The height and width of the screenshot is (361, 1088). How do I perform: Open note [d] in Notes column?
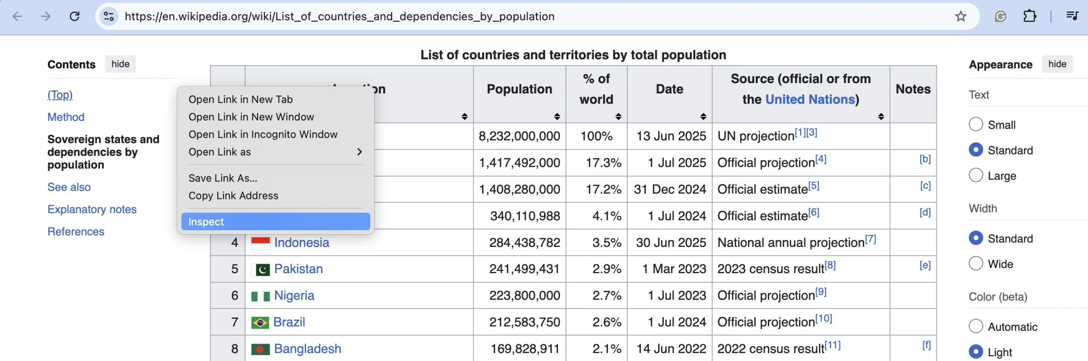click(x=925, y=212)
